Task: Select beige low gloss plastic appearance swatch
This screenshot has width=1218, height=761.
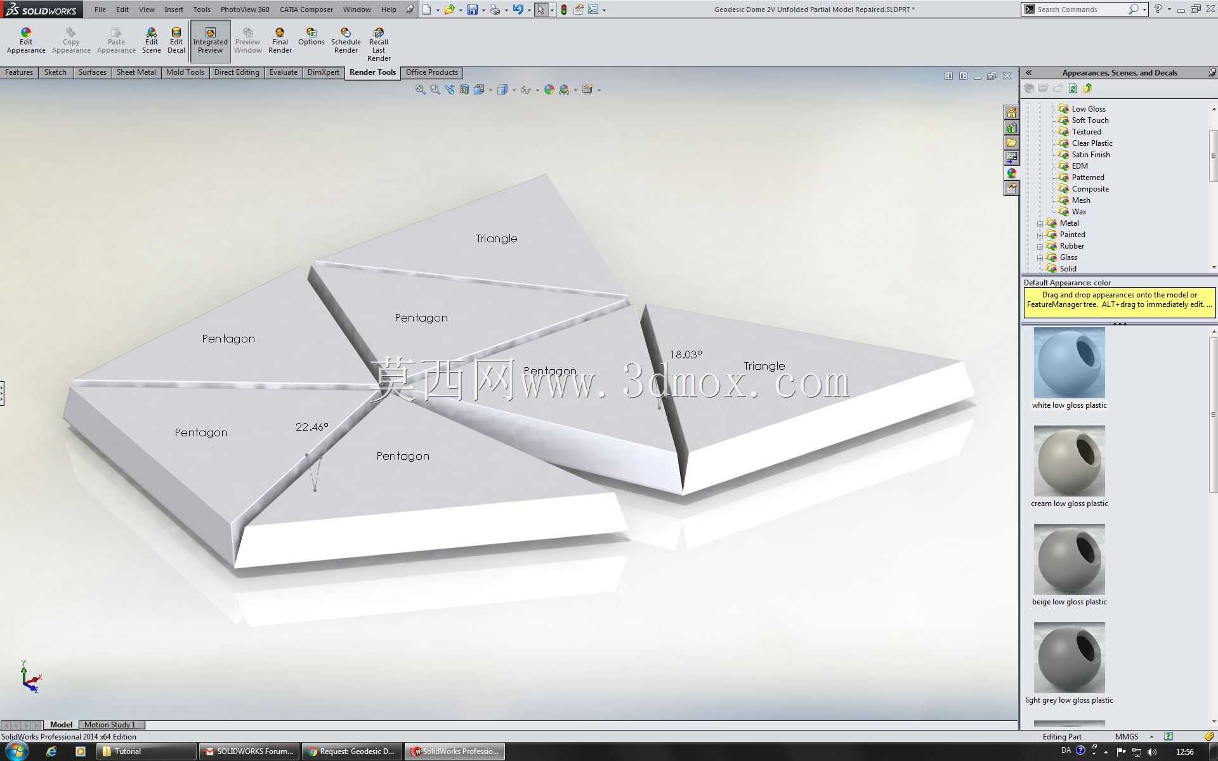Action: pos(1069,559)
